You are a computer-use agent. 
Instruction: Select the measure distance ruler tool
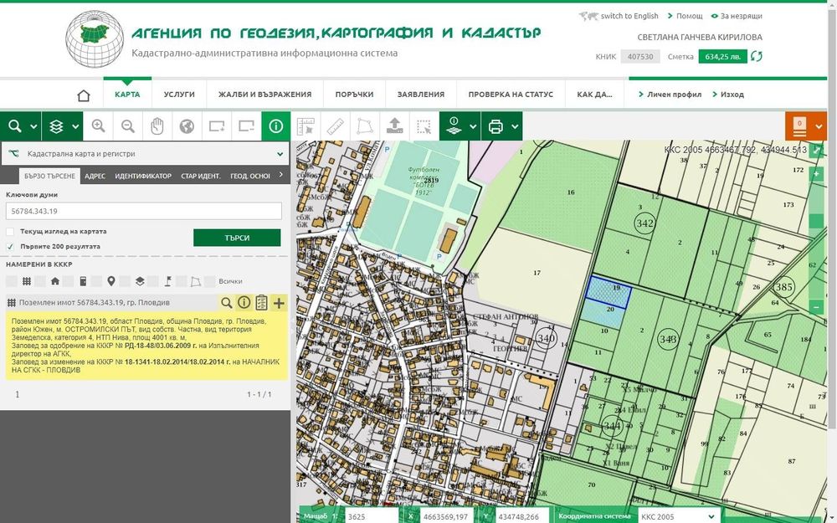point(336,126)
